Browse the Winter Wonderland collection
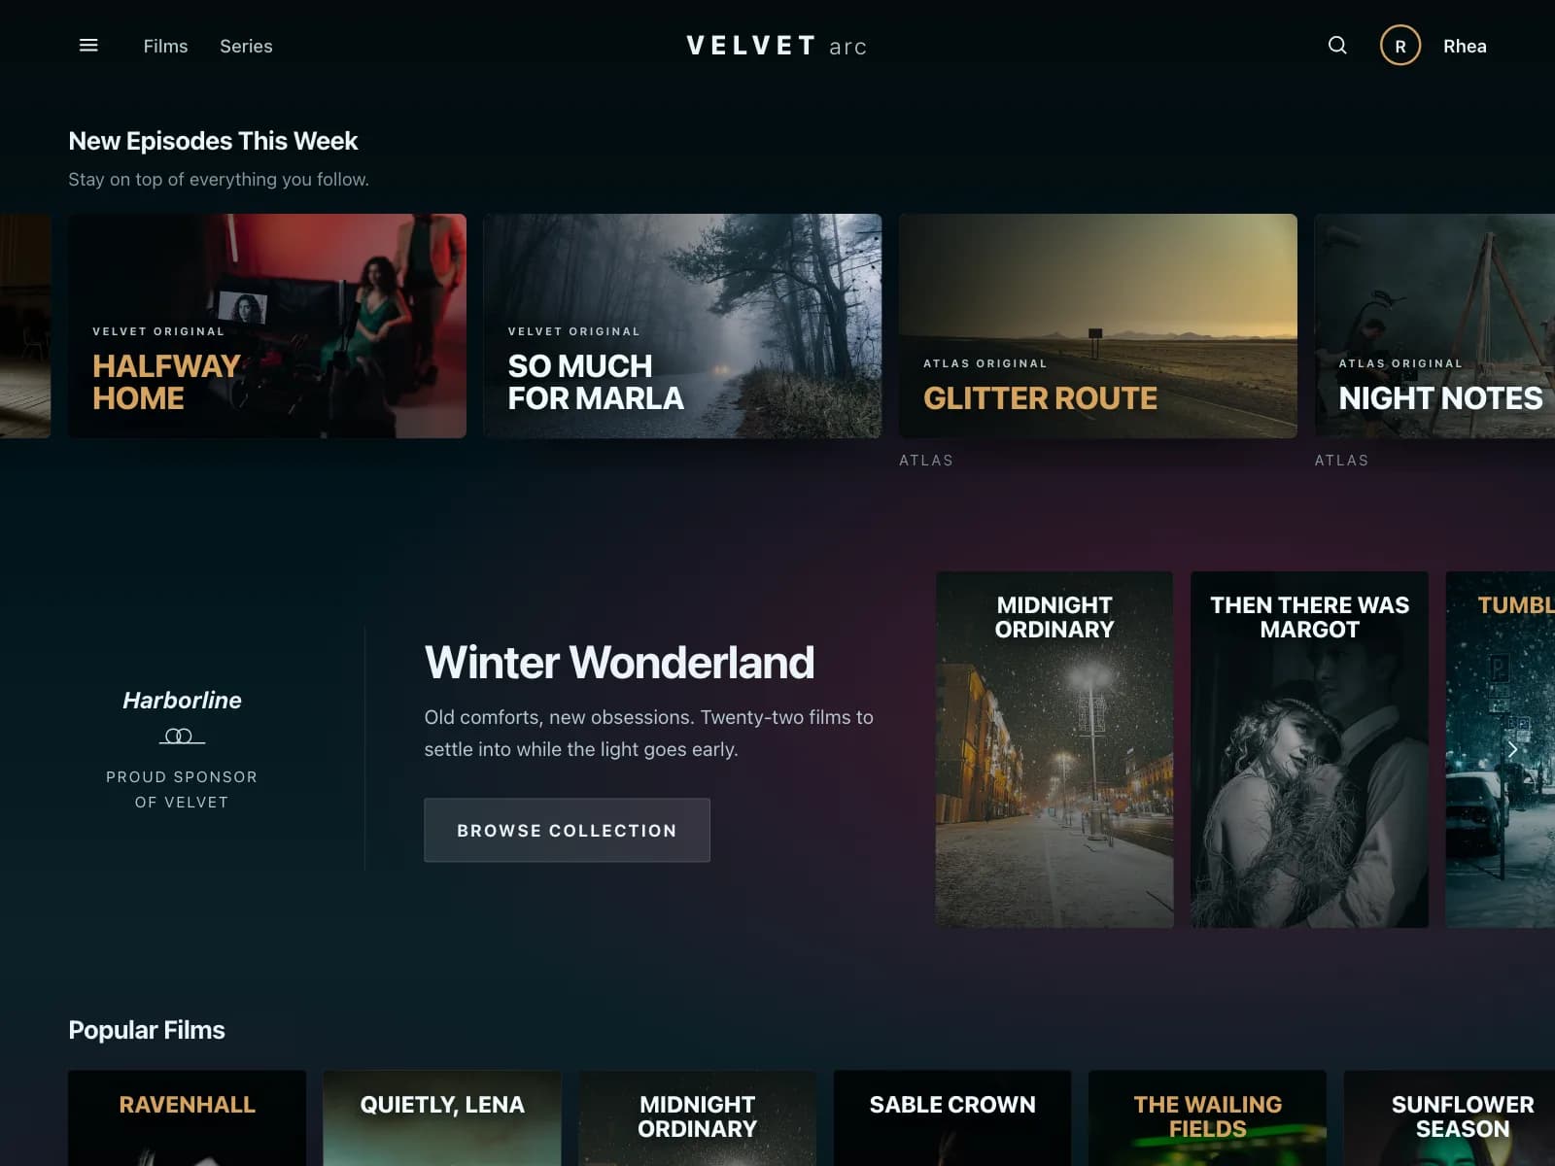Viewport: 1555px width, 1166px height. [x=567, y=830]
